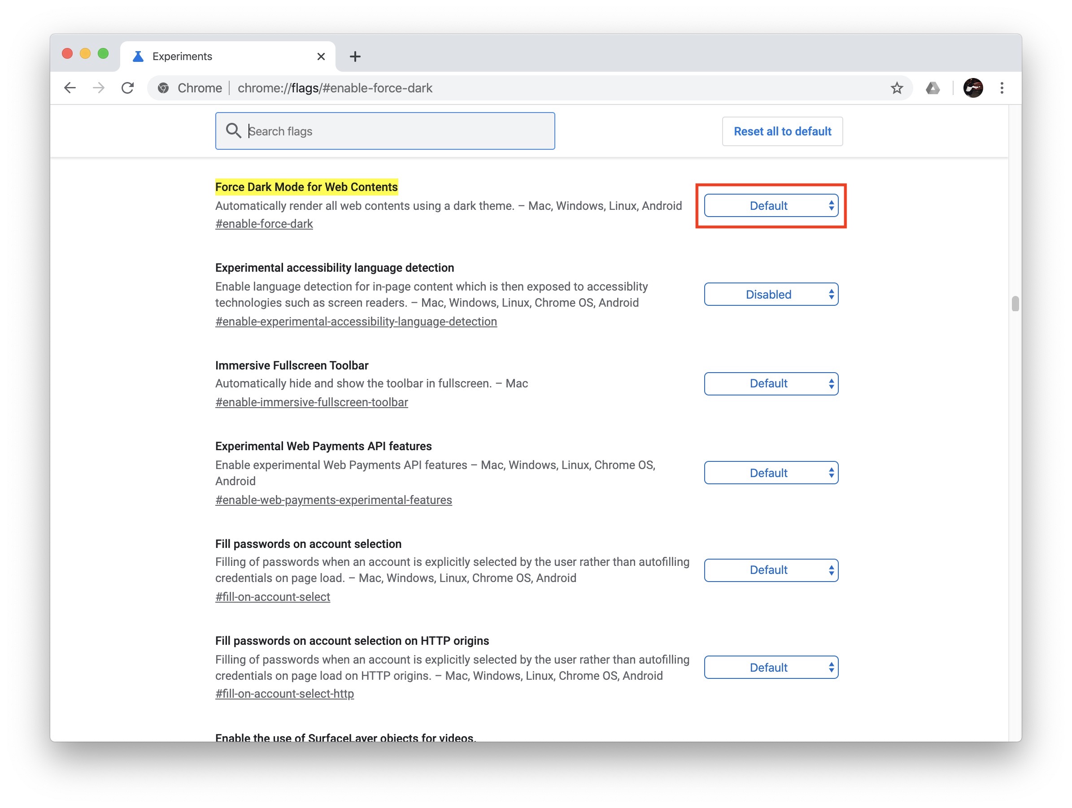Click the forward navigation arrow
This screenshot has width=1072, height=808.
(x=99, y=88)
